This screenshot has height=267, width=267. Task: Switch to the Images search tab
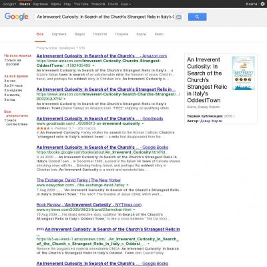[59, 34]
